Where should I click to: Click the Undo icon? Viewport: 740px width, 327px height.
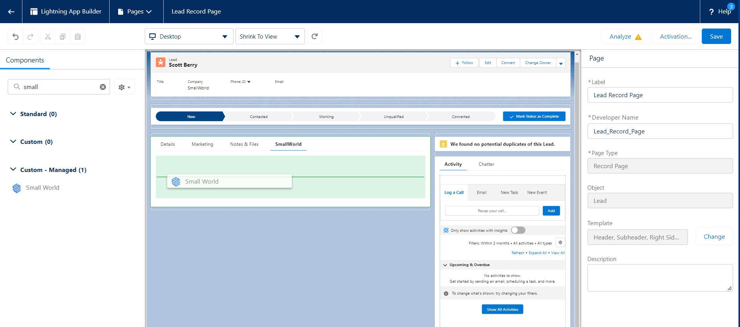pyautogui.click(x=15, y=37)
